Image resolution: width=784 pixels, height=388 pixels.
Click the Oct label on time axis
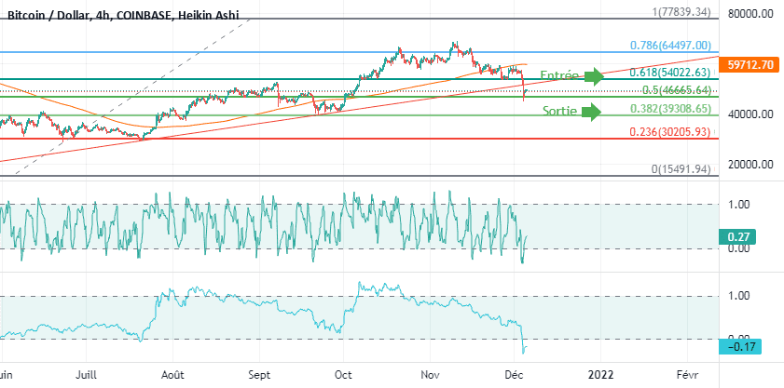click(x=343, y=375)
